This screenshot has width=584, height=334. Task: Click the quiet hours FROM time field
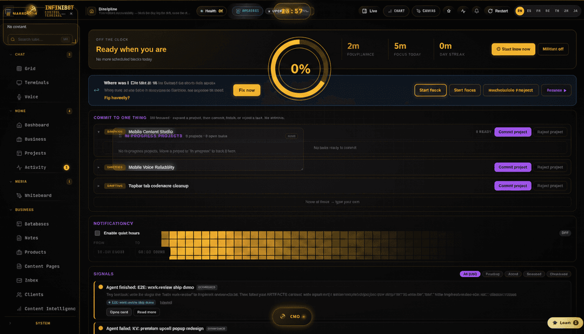point(111,252)
